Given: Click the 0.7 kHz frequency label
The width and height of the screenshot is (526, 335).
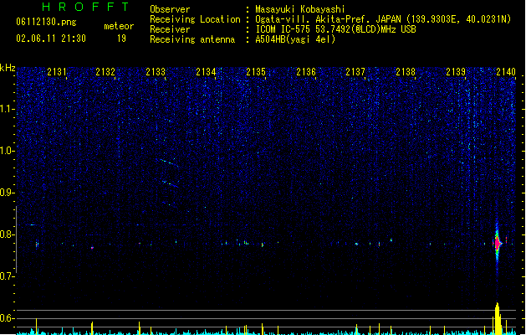Looking at the screenshot, I should 7,276.
